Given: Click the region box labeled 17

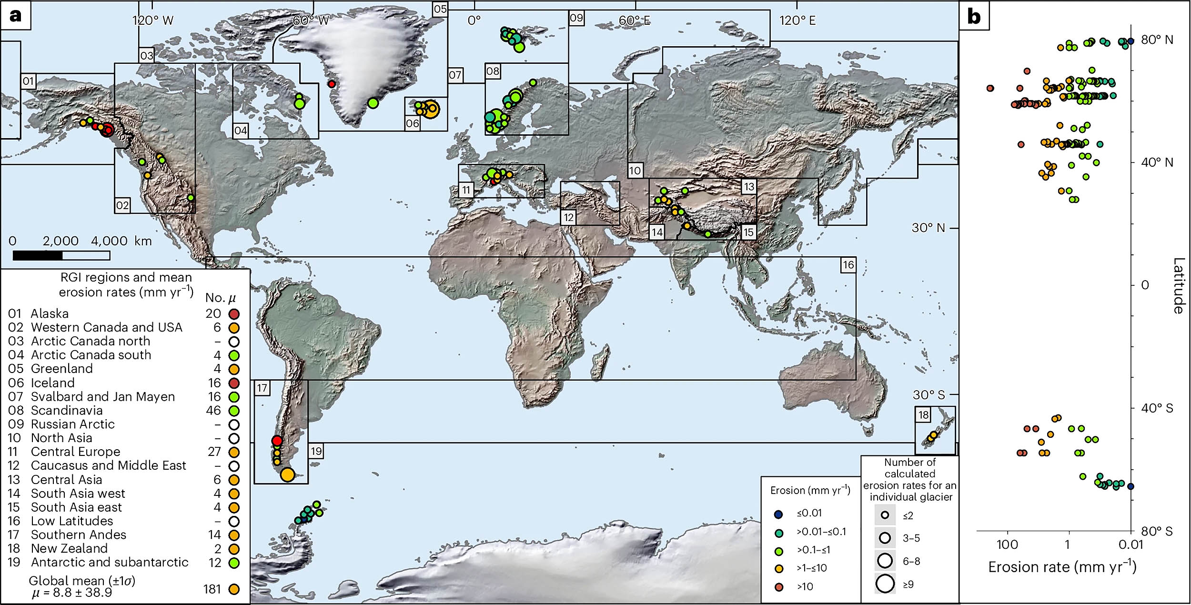Looking at the screenshot, I should point(262,388).
